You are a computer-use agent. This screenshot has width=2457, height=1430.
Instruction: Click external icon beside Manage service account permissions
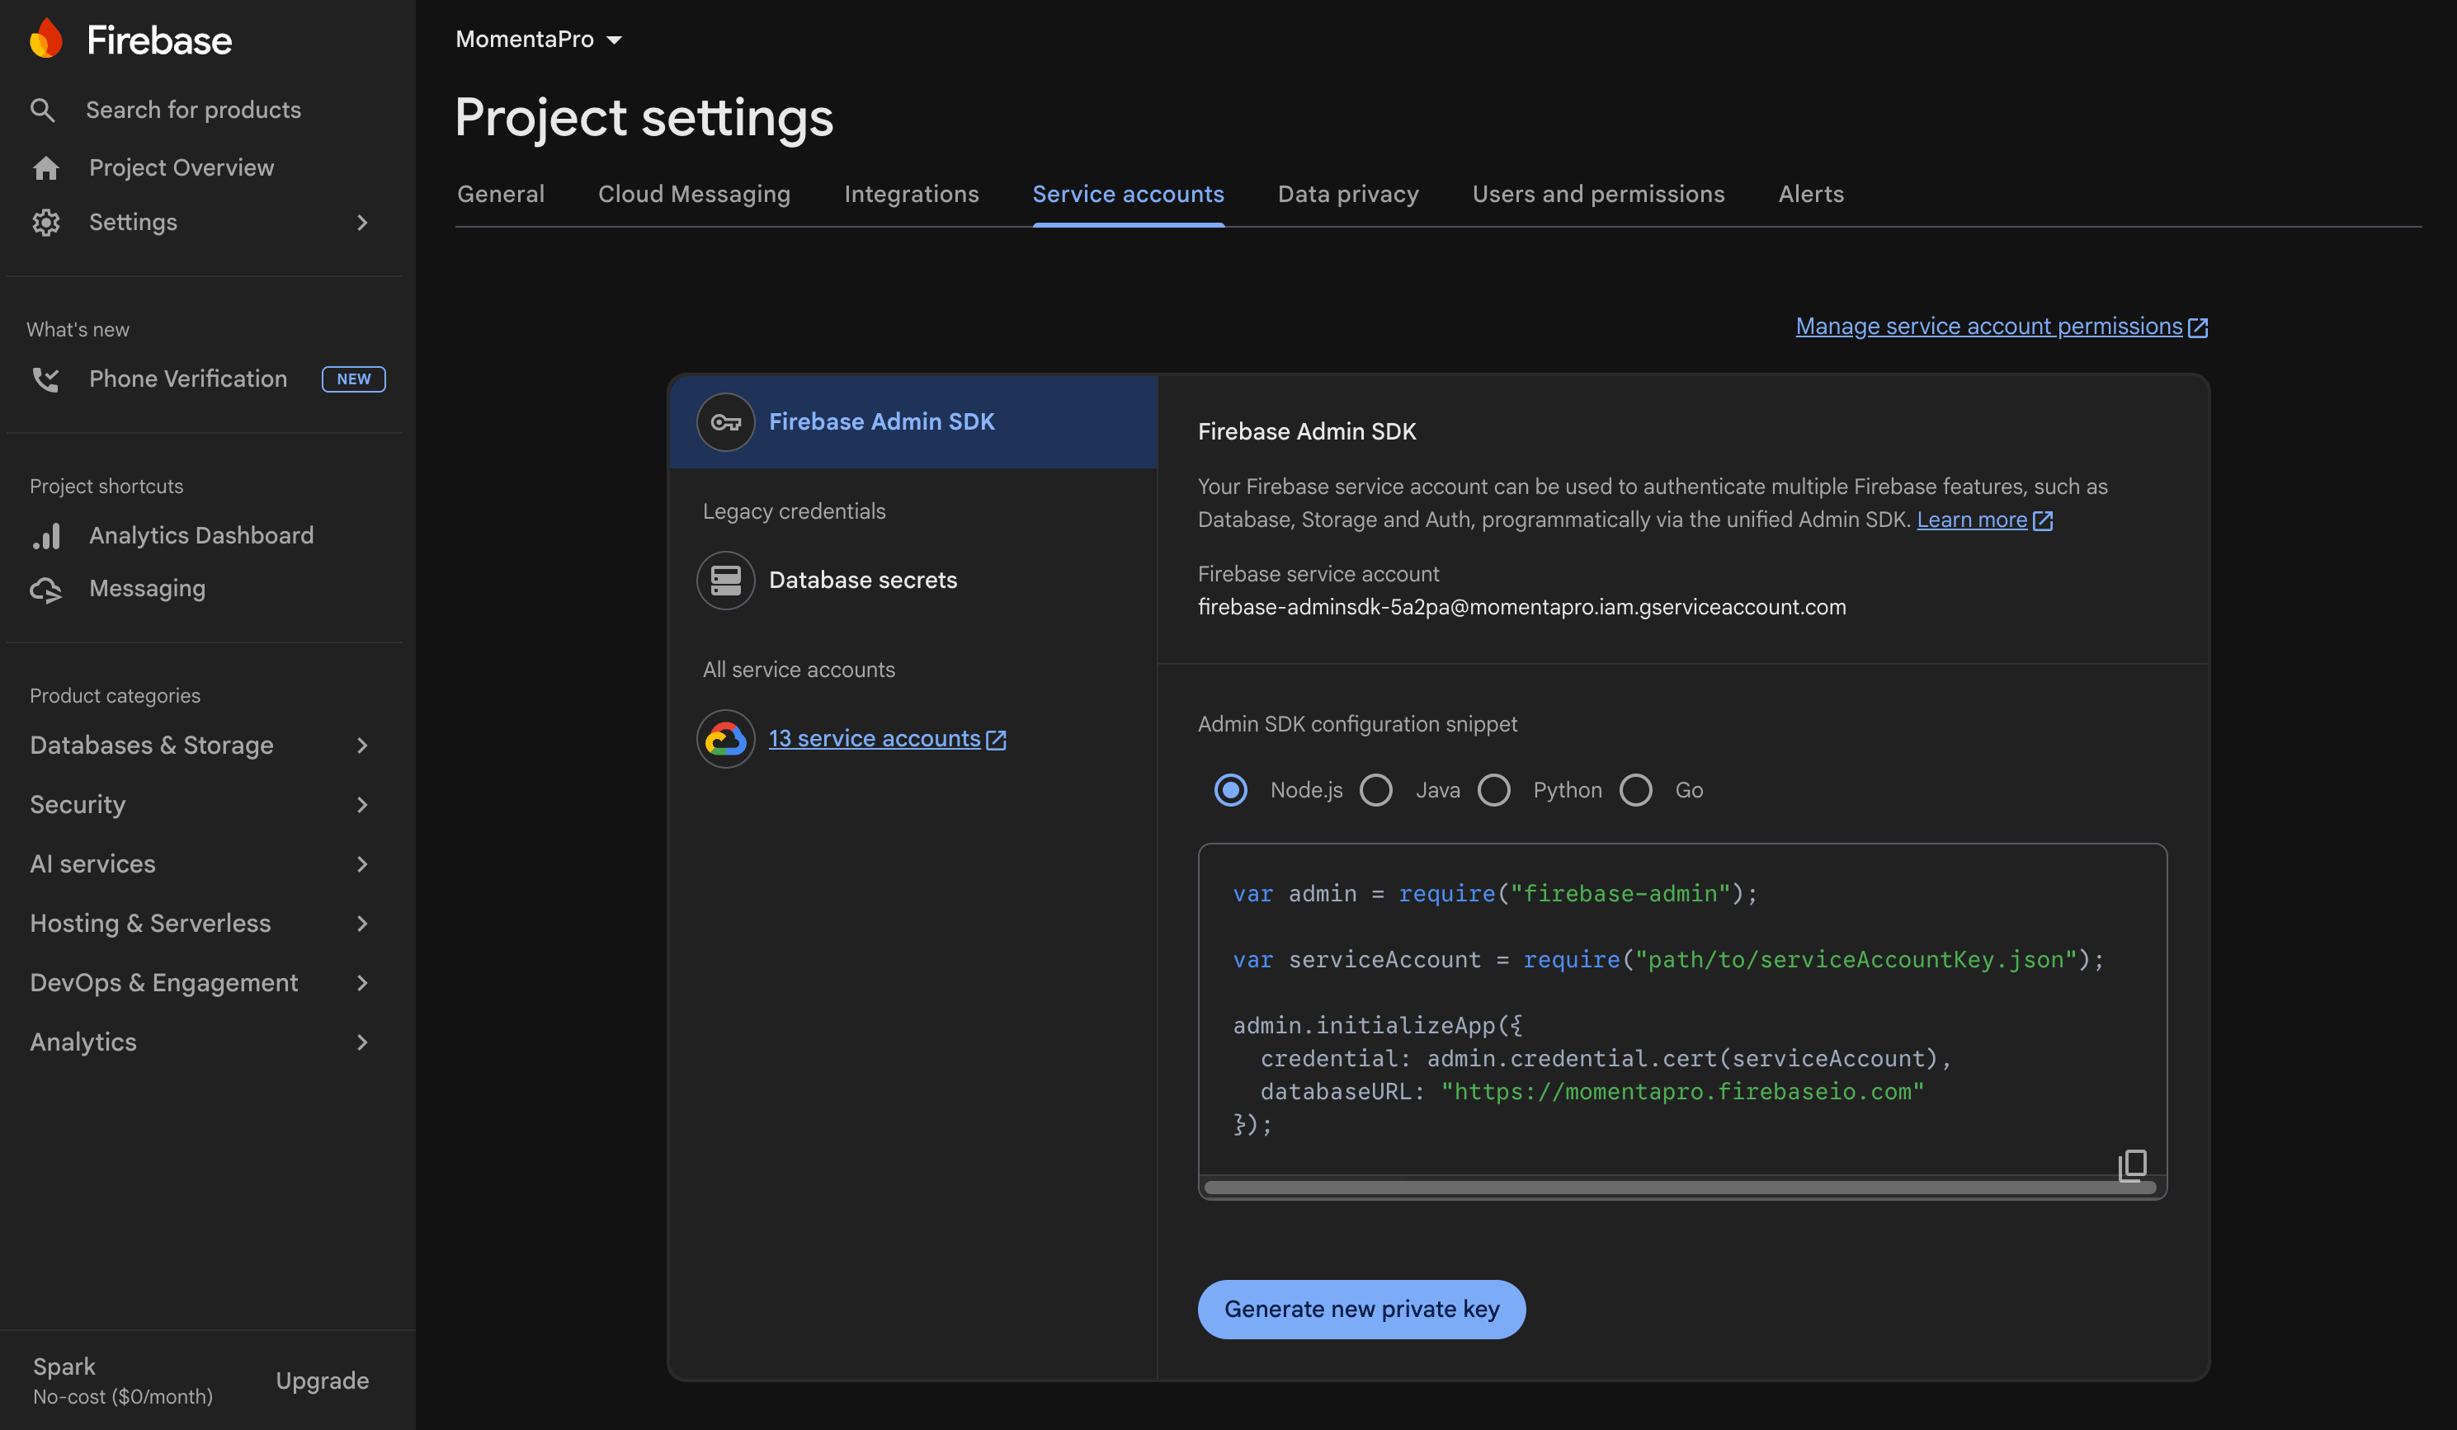click(x=2198, y=327)
